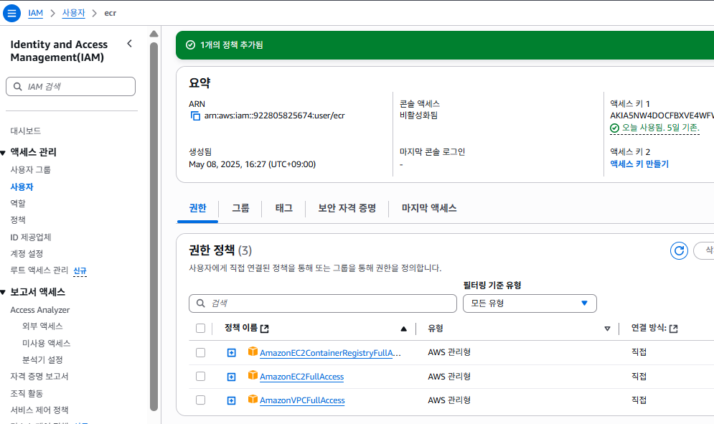Click the AmazonVPCFullAccess policy cube icon
This screenshot has height=424, width=714.
(x=253, y=399)
